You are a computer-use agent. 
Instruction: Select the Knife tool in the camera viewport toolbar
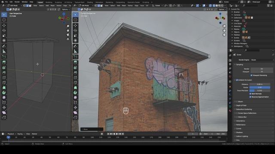click(76, 83)
